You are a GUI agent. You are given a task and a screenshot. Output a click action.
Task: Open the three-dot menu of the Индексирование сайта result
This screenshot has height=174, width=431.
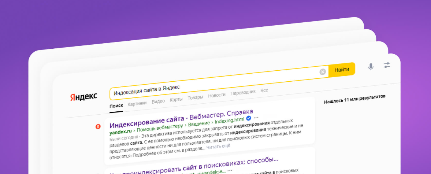coord(256,118)
